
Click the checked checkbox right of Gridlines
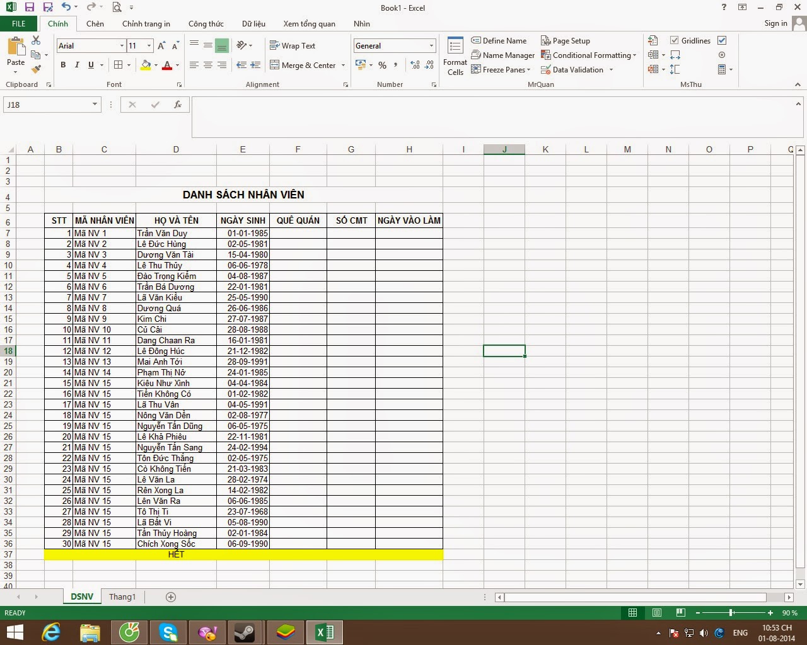tap(721, 40)
